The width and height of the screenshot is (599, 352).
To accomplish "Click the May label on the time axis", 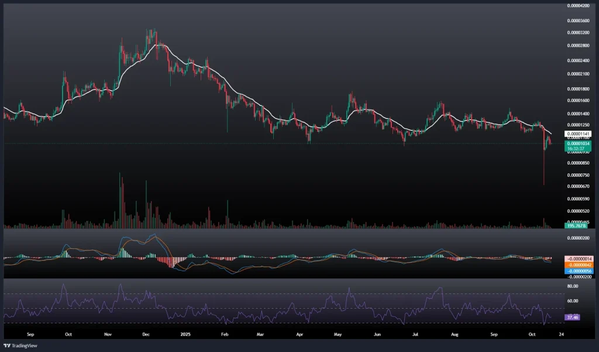I will pos(337,334).
